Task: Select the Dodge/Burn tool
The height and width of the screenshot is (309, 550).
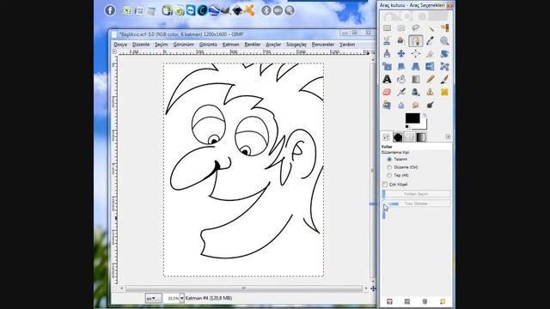Action: pyautogui.click(x=430, y=105)
